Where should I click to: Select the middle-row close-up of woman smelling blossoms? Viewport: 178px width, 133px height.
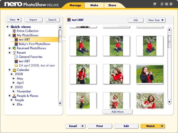(116, 74)
